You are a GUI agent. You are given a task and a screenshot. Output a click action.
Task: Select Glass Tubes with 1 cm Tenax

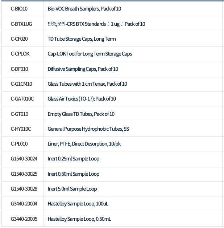tap(87, 84)
